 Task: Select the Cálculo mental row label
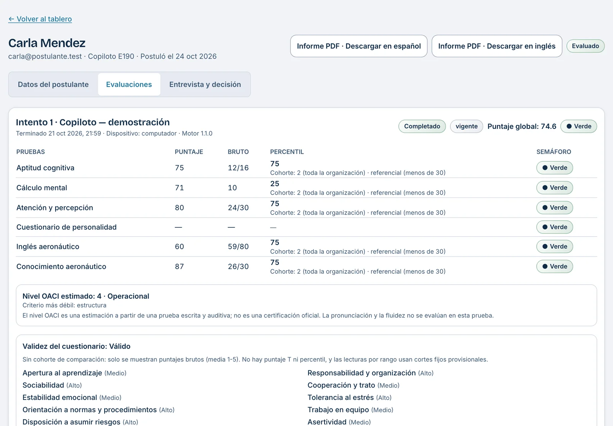click(42, 188)
